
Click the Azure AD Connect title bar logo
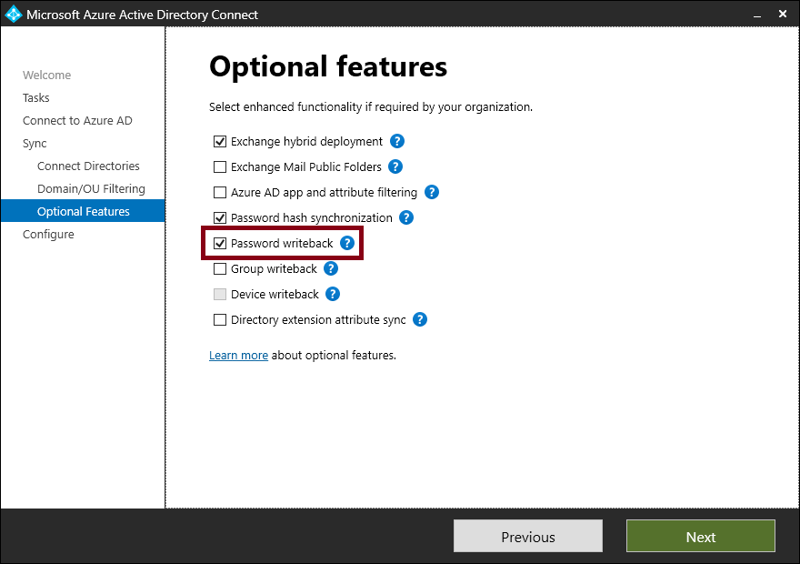point(14,15)
